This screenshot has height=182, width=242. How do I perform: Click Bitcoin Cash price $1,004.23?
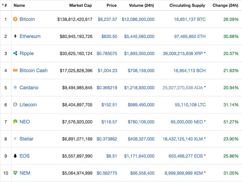tap(107, 71)
